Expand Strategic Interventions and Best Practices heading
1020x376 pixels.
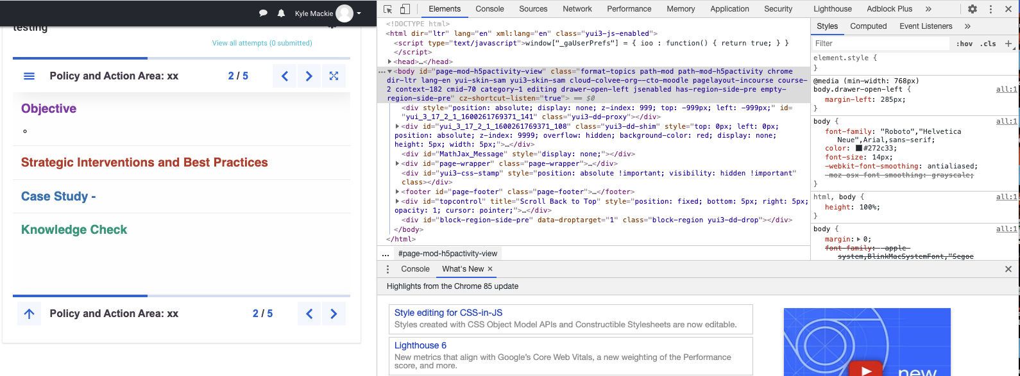coord(144,163)
